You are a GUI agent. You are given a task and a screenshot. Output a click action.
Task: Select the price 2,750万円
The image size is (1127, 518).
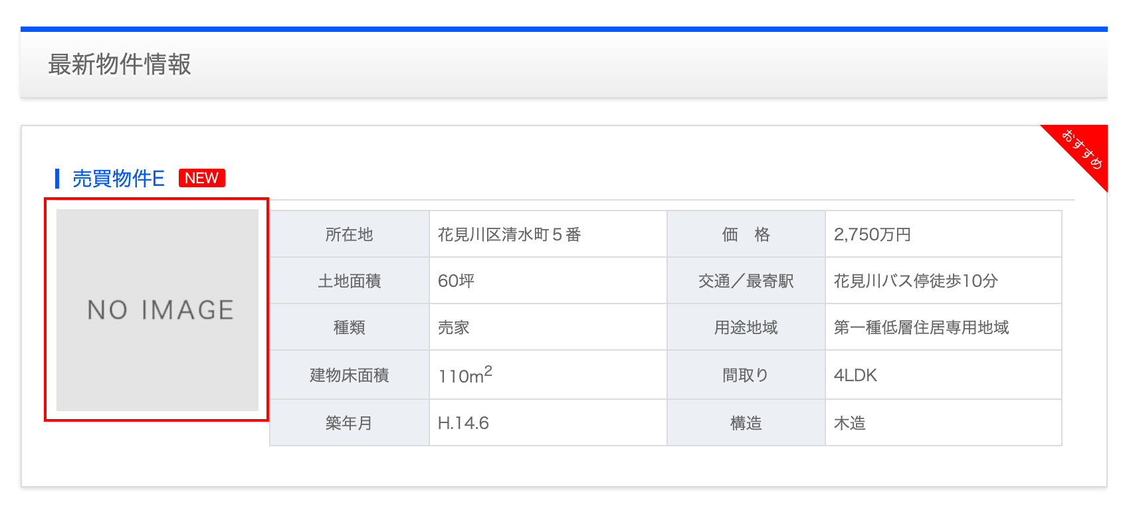coord(872,234)
